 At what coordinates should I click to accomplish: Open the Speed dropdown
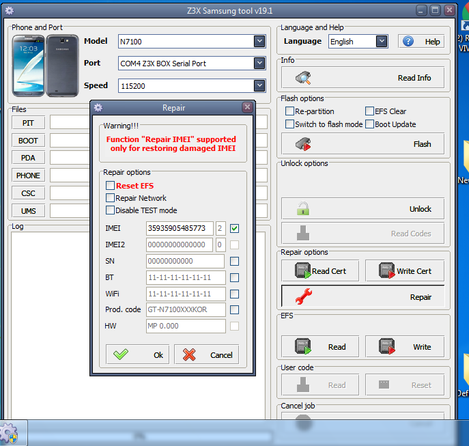[259, 85]
